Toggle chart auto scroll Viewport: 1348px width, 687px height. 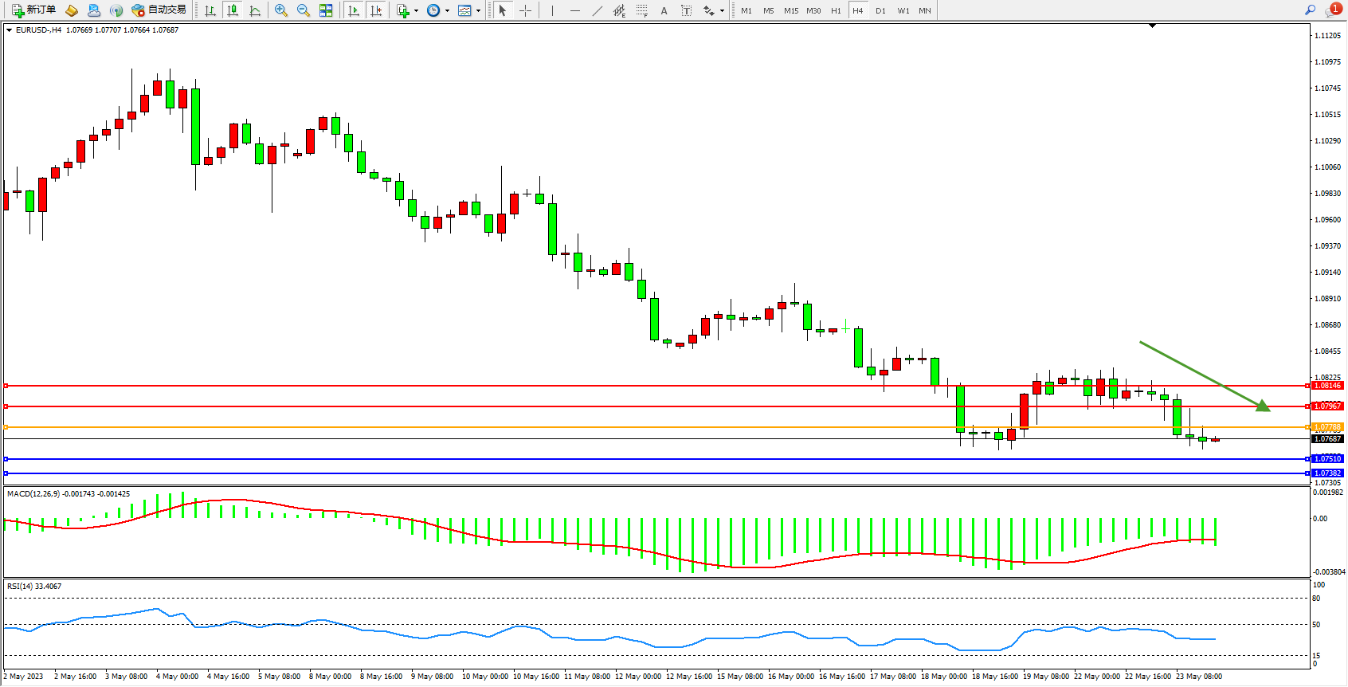click(354, 10)
